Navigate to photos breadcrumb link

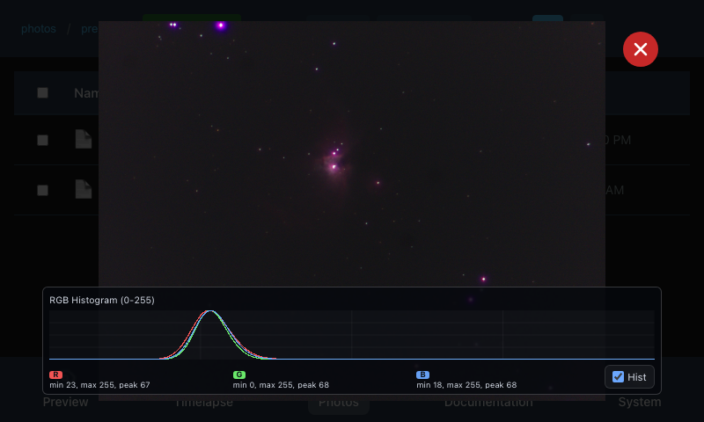click(39, 28)
